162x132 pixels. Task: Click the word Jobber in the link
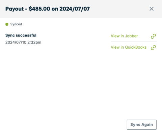[x=131, y=36]
